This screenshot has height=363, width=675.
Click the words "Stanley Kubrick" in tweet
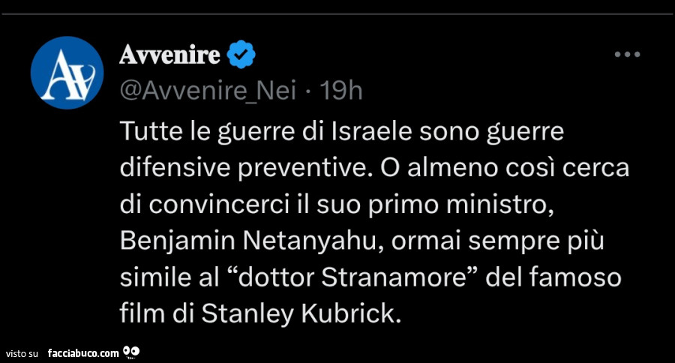tap(298, 313)
